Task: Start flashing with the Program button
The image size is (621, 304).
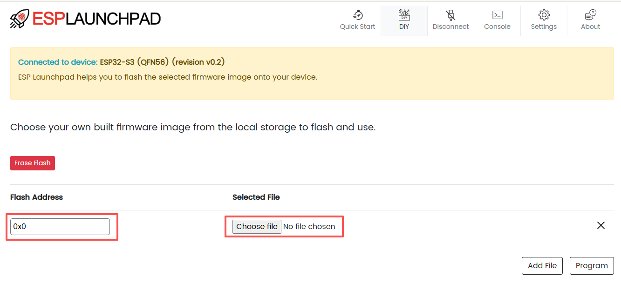Action: [x=592, y=266]
